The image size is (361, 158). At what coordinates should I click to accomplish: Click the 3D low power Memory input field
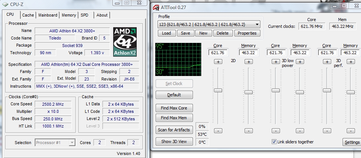click(300, 53)
